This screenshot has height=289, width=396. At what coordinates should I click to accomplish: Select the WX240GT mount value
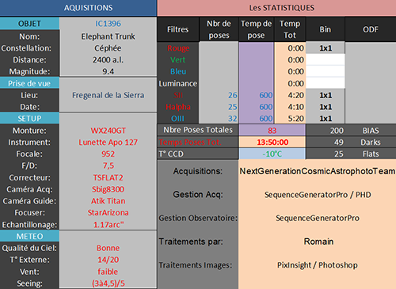(108, 131)
